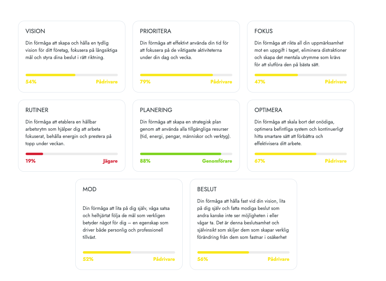Select the FOKUS card heading
This screenshot has width=386, height=281.
pos(263,31)
